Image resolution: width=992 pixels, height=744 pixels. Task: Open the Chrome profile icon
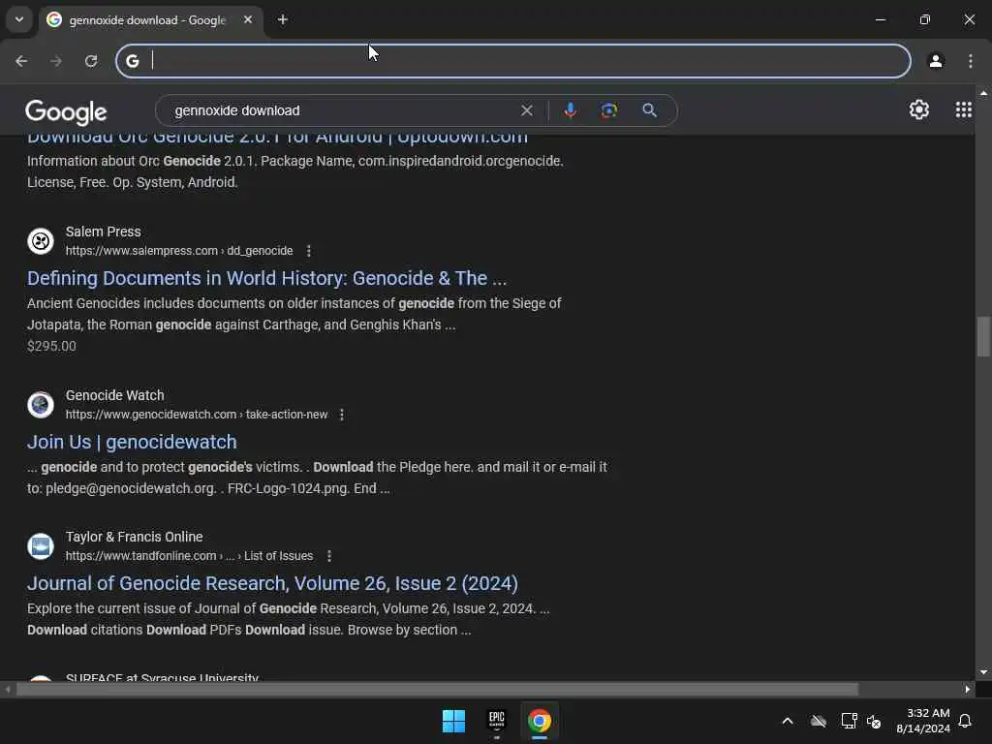pyautogui.click(x=936, y=61)
